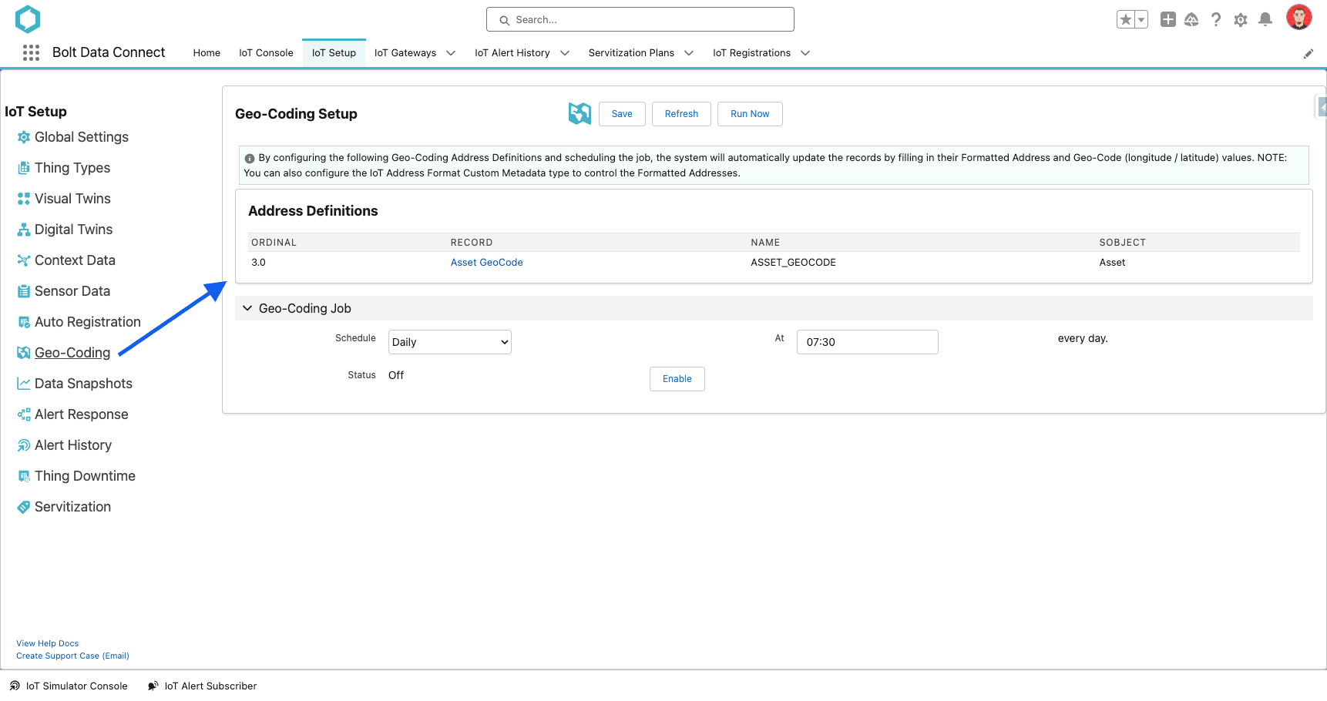This screenshot has height=701, width=1327.
Task: Enable the Geo-Coding job
Action: [x=677, y=379]
